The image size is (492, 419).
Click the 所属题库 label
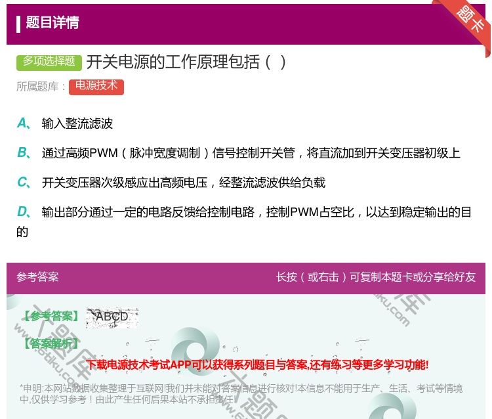(41, 87)
